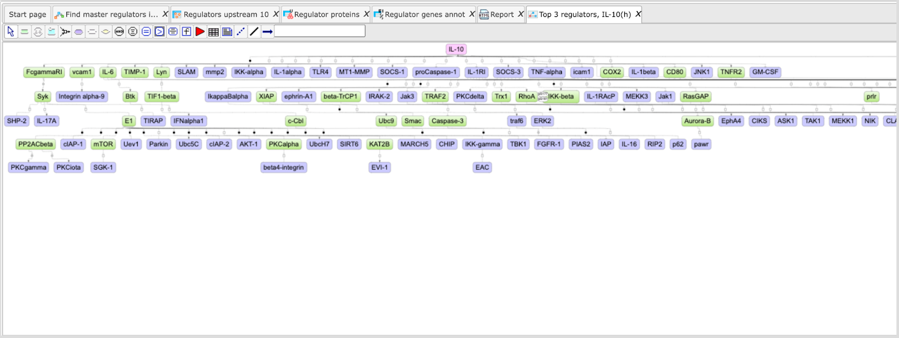Pick the blue boxed function tool
Screen dimensions: 899x338
click(x=187, y=32)
